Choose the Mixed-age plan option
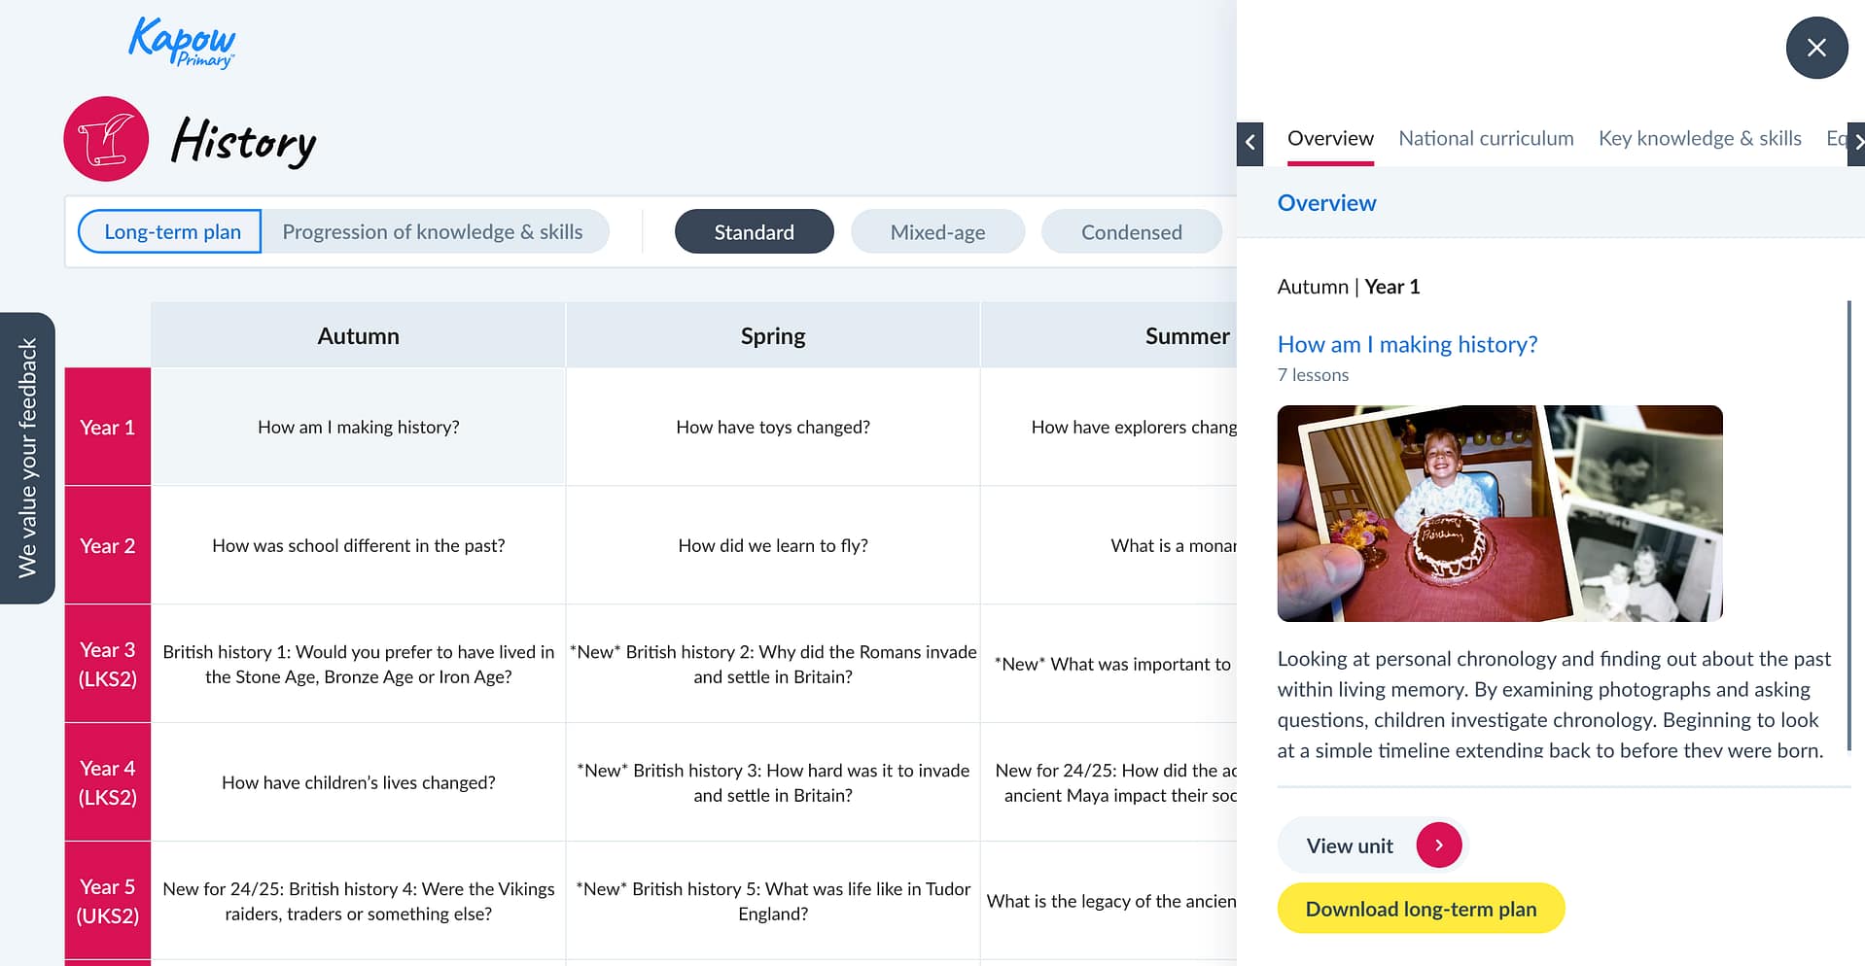The width and height of the screenshot is (1865, 966). point(937,232)
